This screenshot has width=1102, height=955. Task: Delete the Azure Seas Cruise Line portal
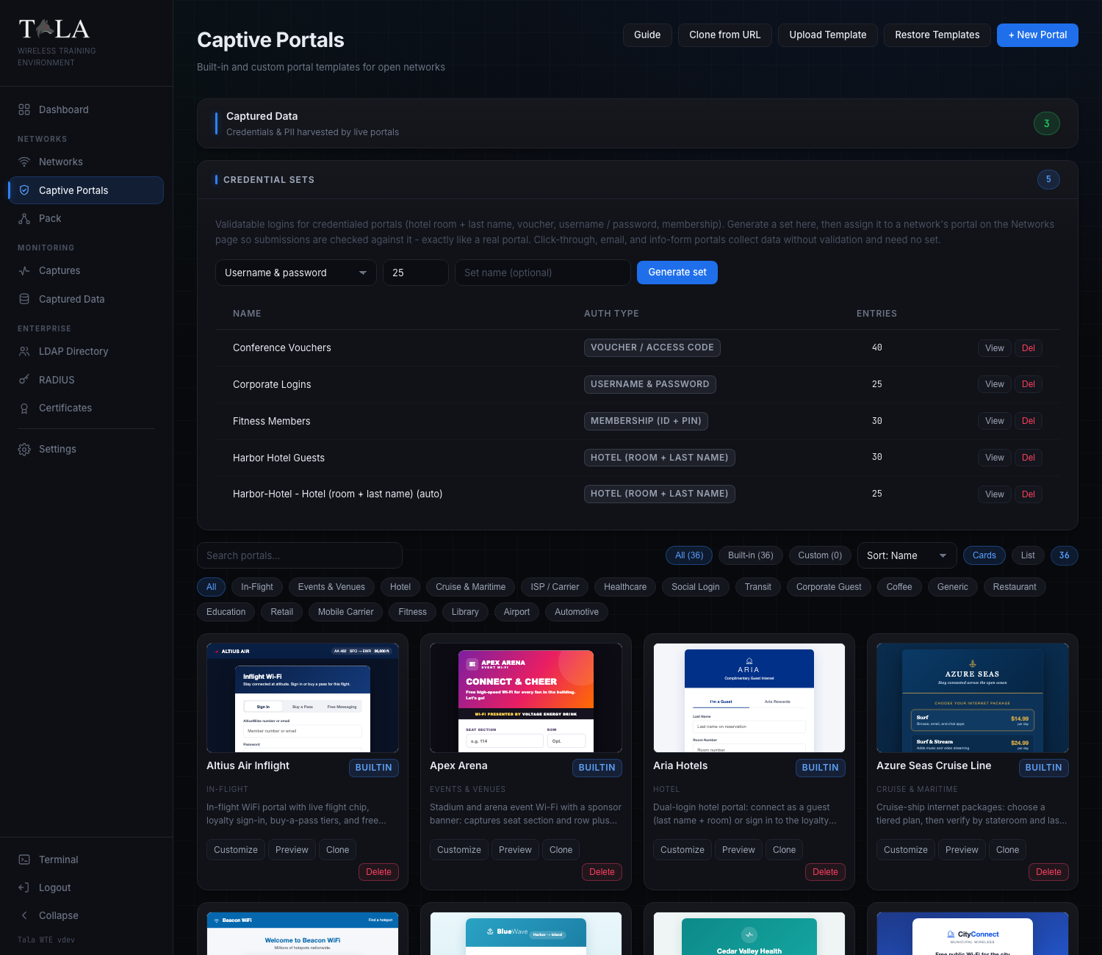tap(1048, 872)
